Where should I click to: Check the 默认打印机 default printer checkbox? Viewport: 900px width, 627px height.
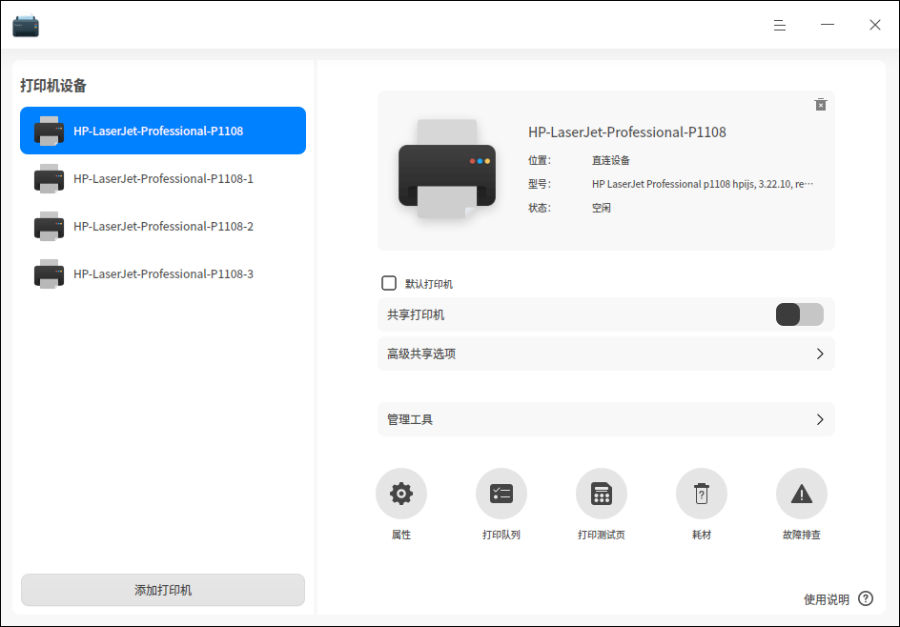pyautogui.click(x=389, y=283)
